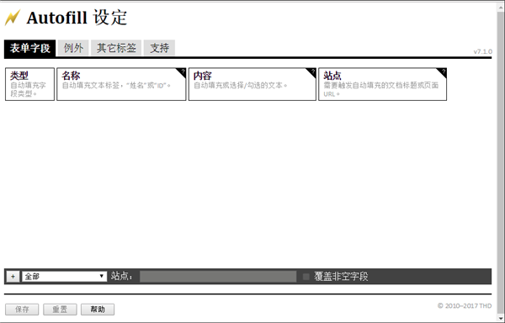
Task: Open help tooltip on 内容 column
Action: (x=312, y=71)
